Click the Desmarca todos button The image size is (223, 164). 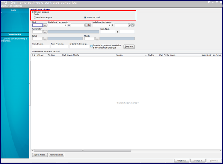(57, 155)
